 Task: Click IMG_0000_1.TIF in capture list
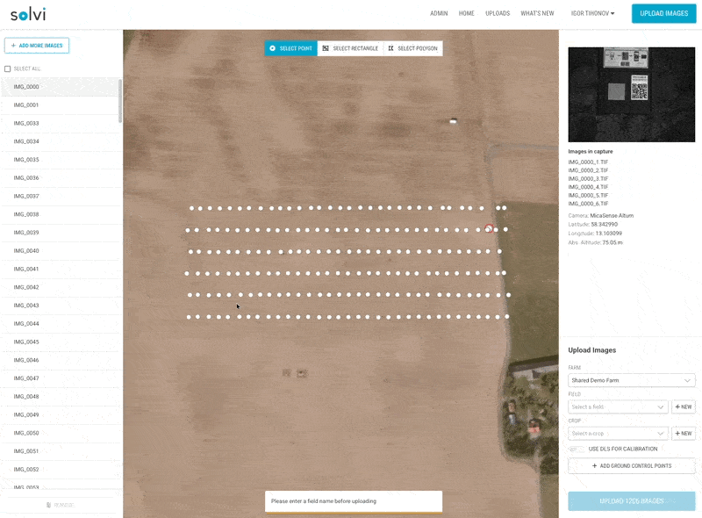coord(588,162)
